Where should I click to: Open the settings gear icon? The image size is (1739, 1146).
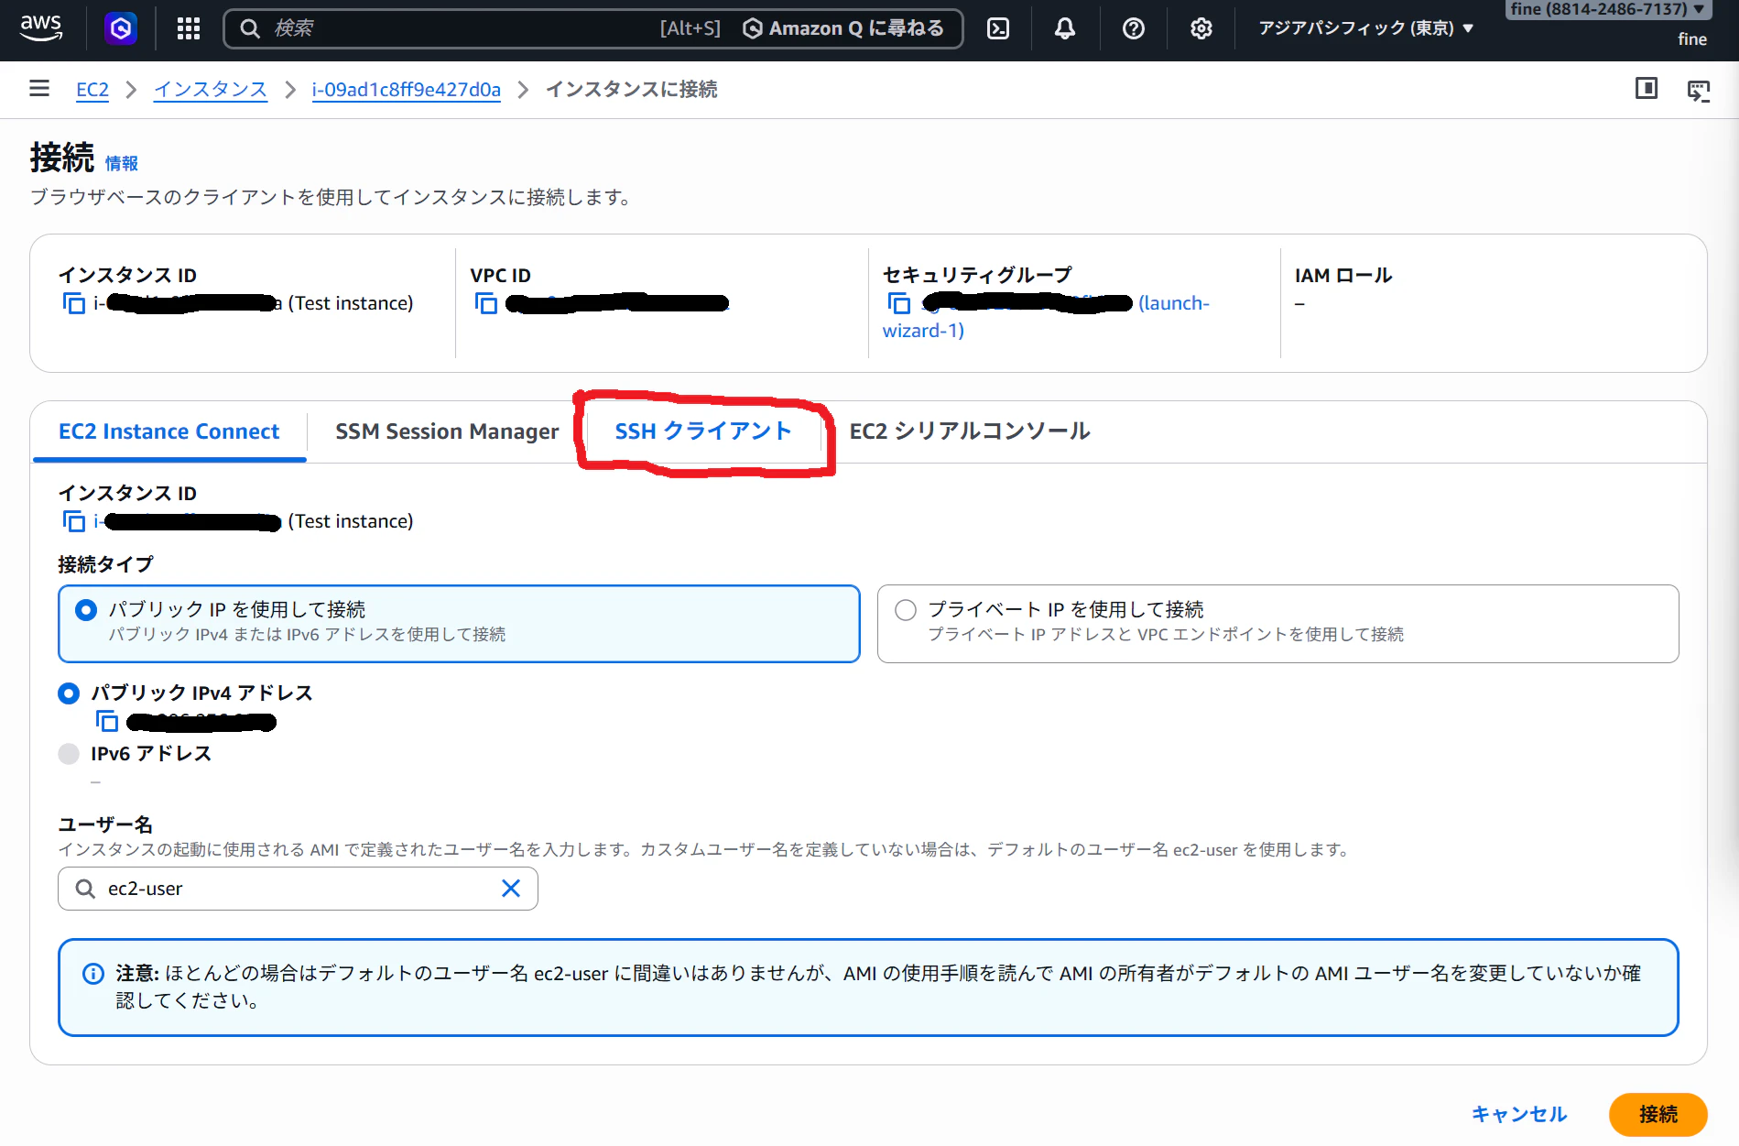(1201, 28)
